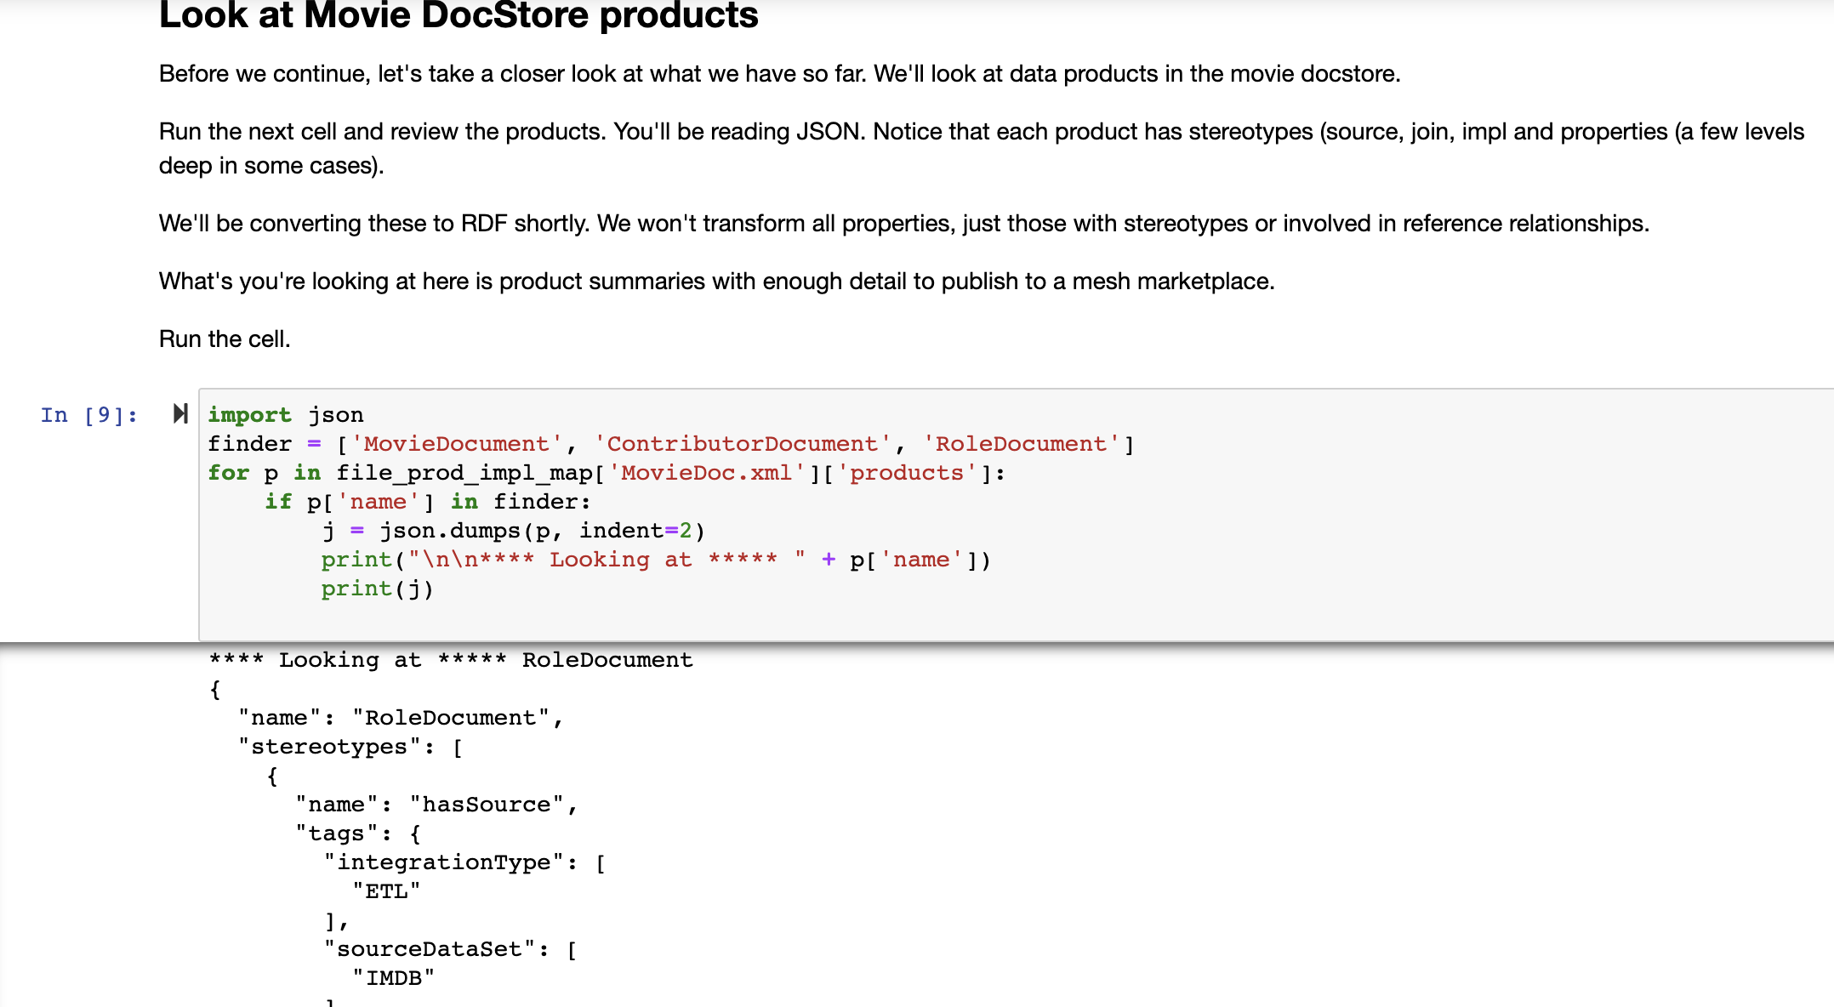Place cursor in the finder list definition line
The image size is (1834, 1007).
[x=595, y=443]
